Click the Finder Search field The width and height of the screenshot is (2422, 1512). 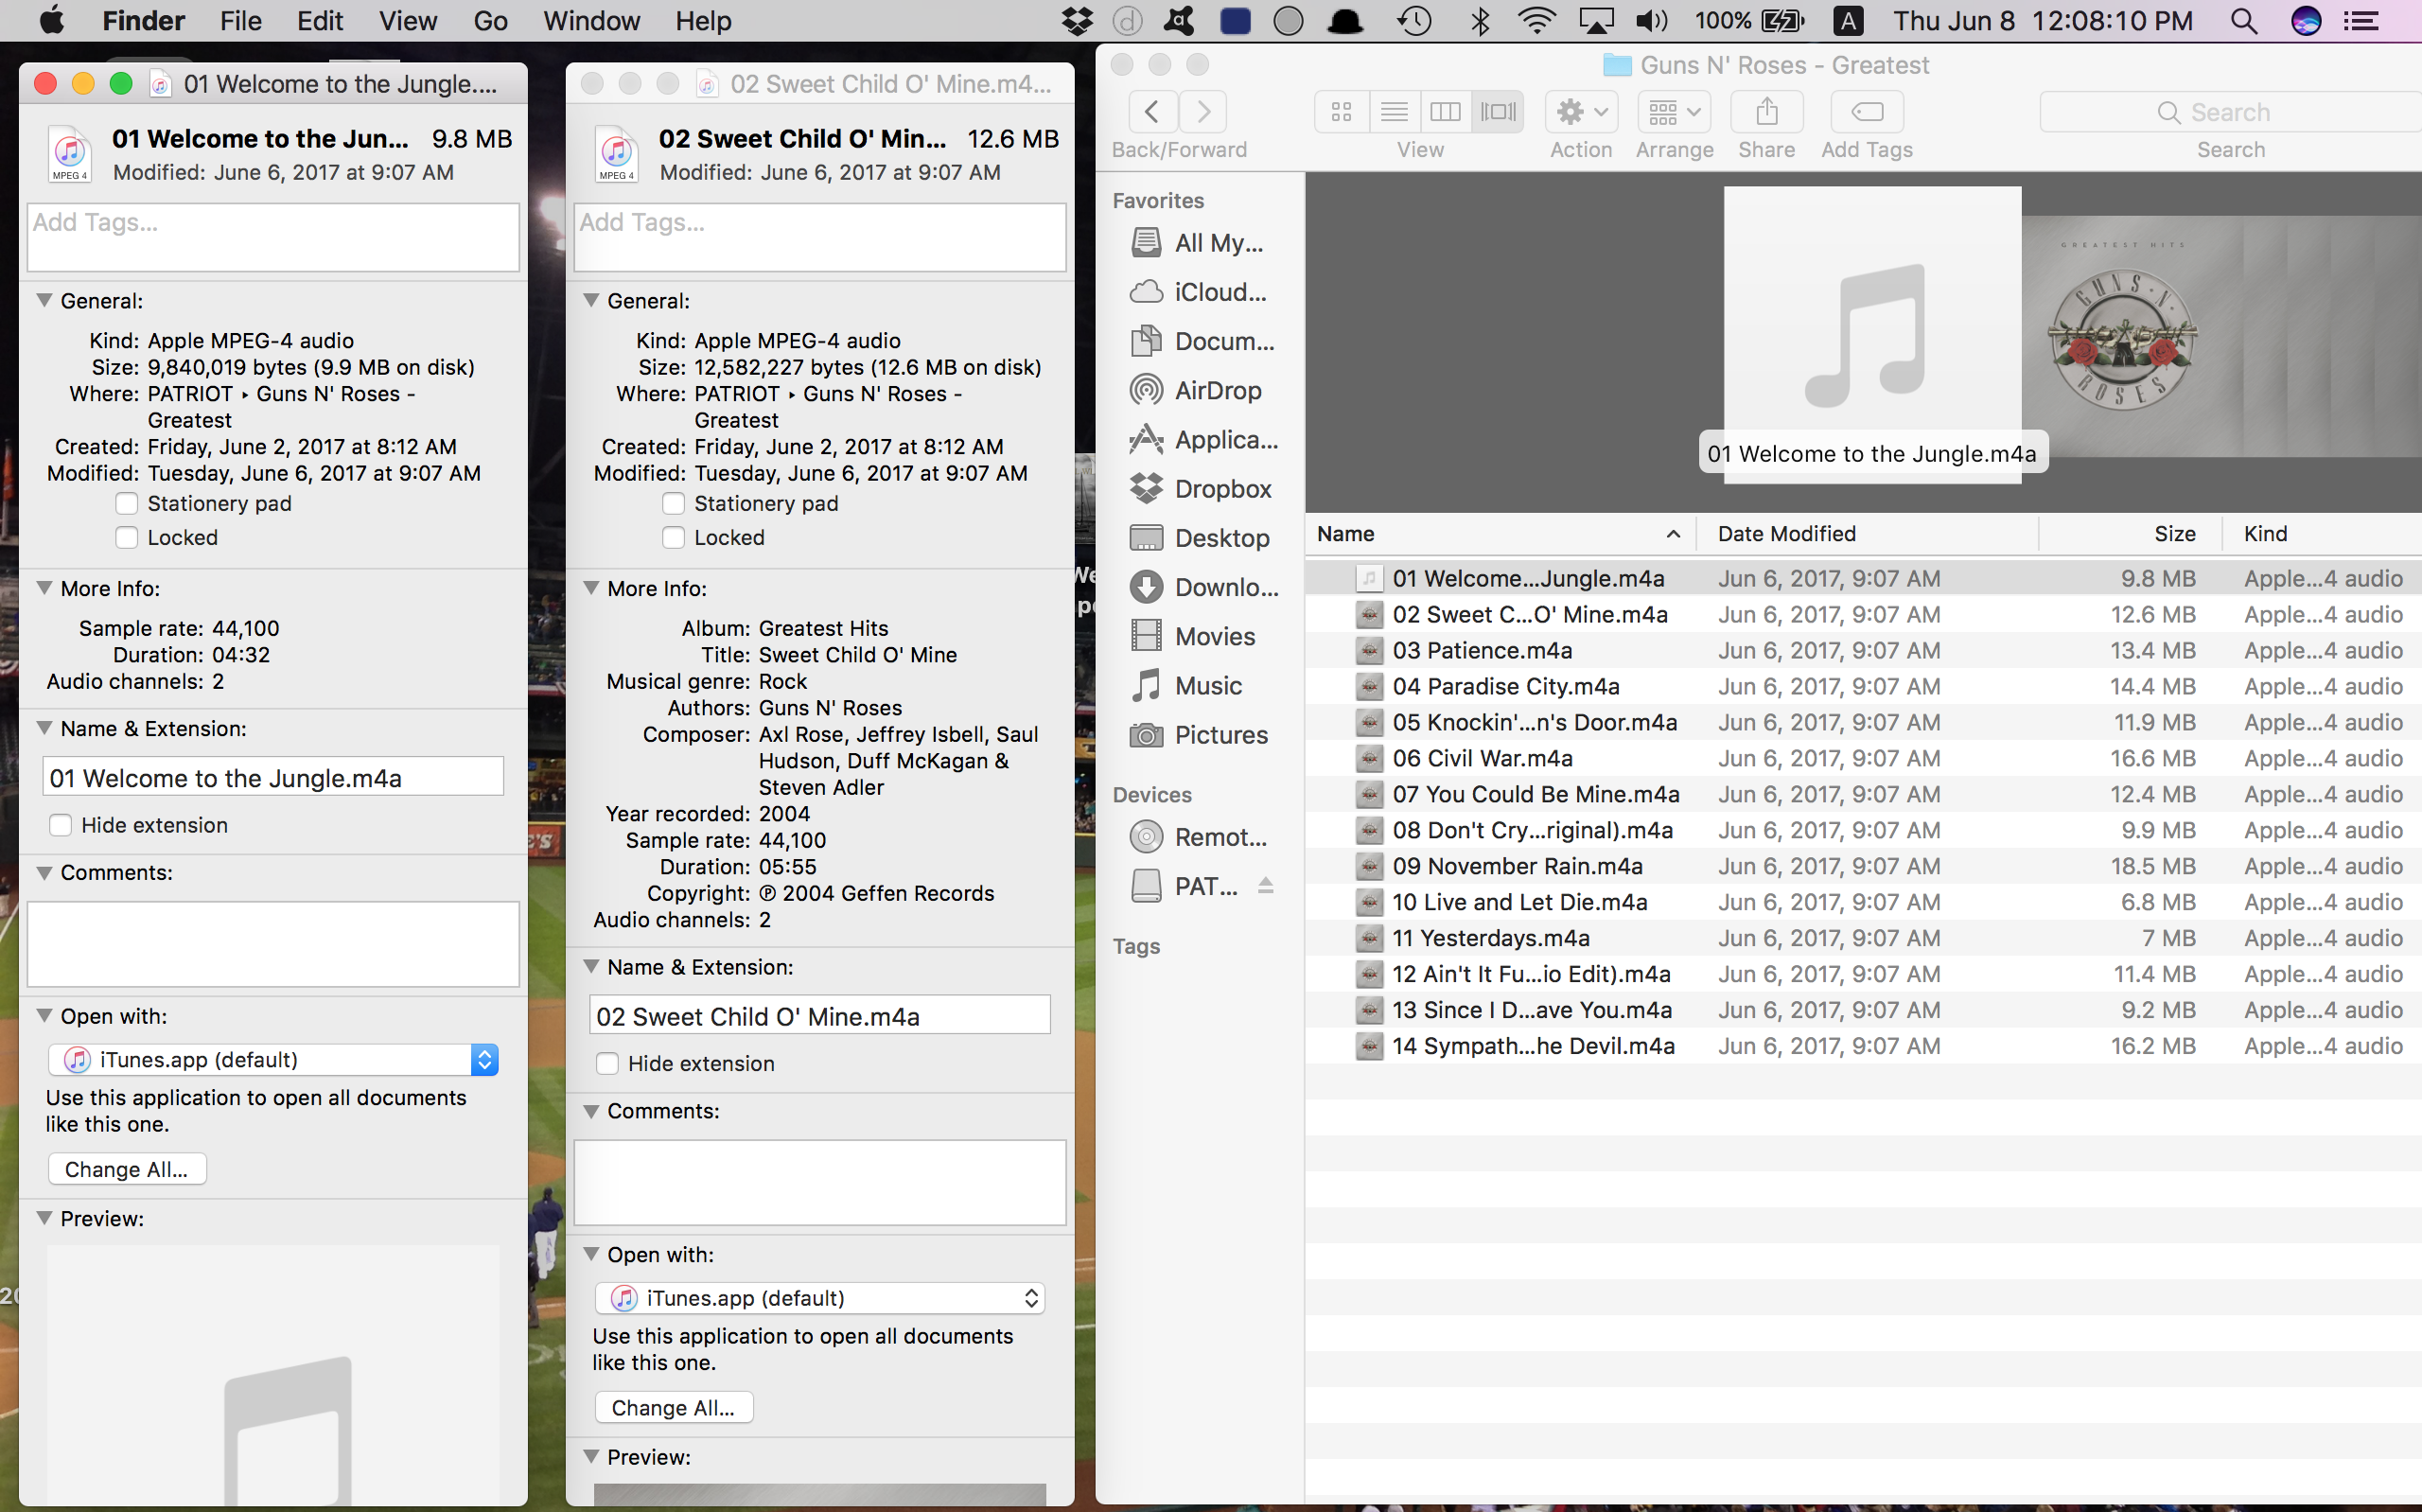(x=2229, y=112)
